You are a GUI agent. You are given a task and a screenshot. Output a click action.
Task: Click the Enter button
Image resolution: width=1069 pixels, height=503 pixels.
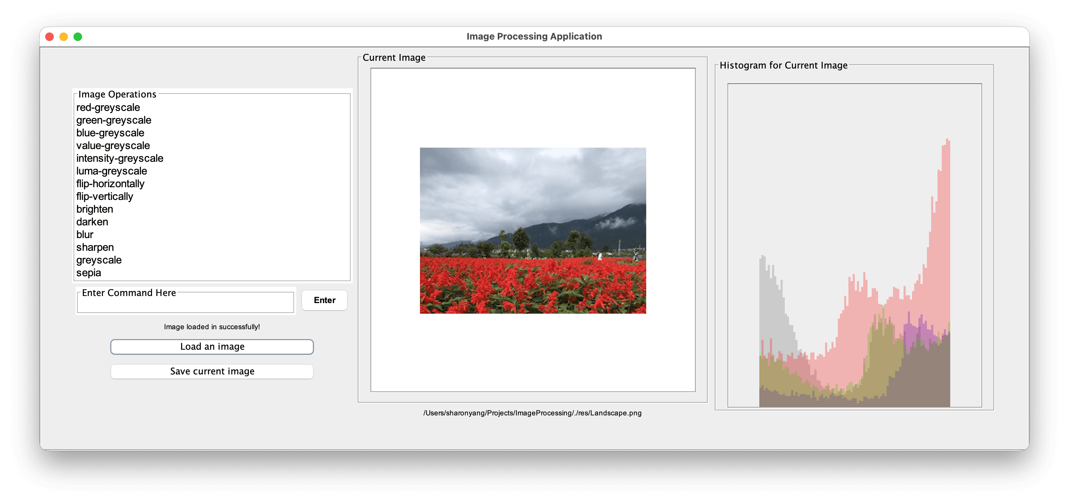click(x=324, y=300)
